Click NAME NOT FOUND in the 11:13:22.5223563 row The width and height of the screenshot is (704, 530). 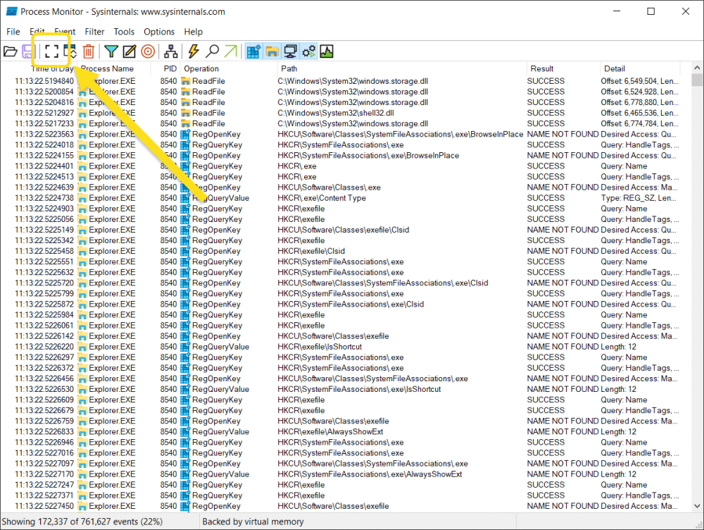tap(563, 135)
